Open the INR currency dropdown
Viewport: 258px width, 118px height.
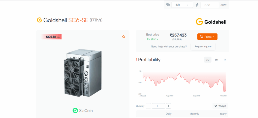click(x=182, y=5)
